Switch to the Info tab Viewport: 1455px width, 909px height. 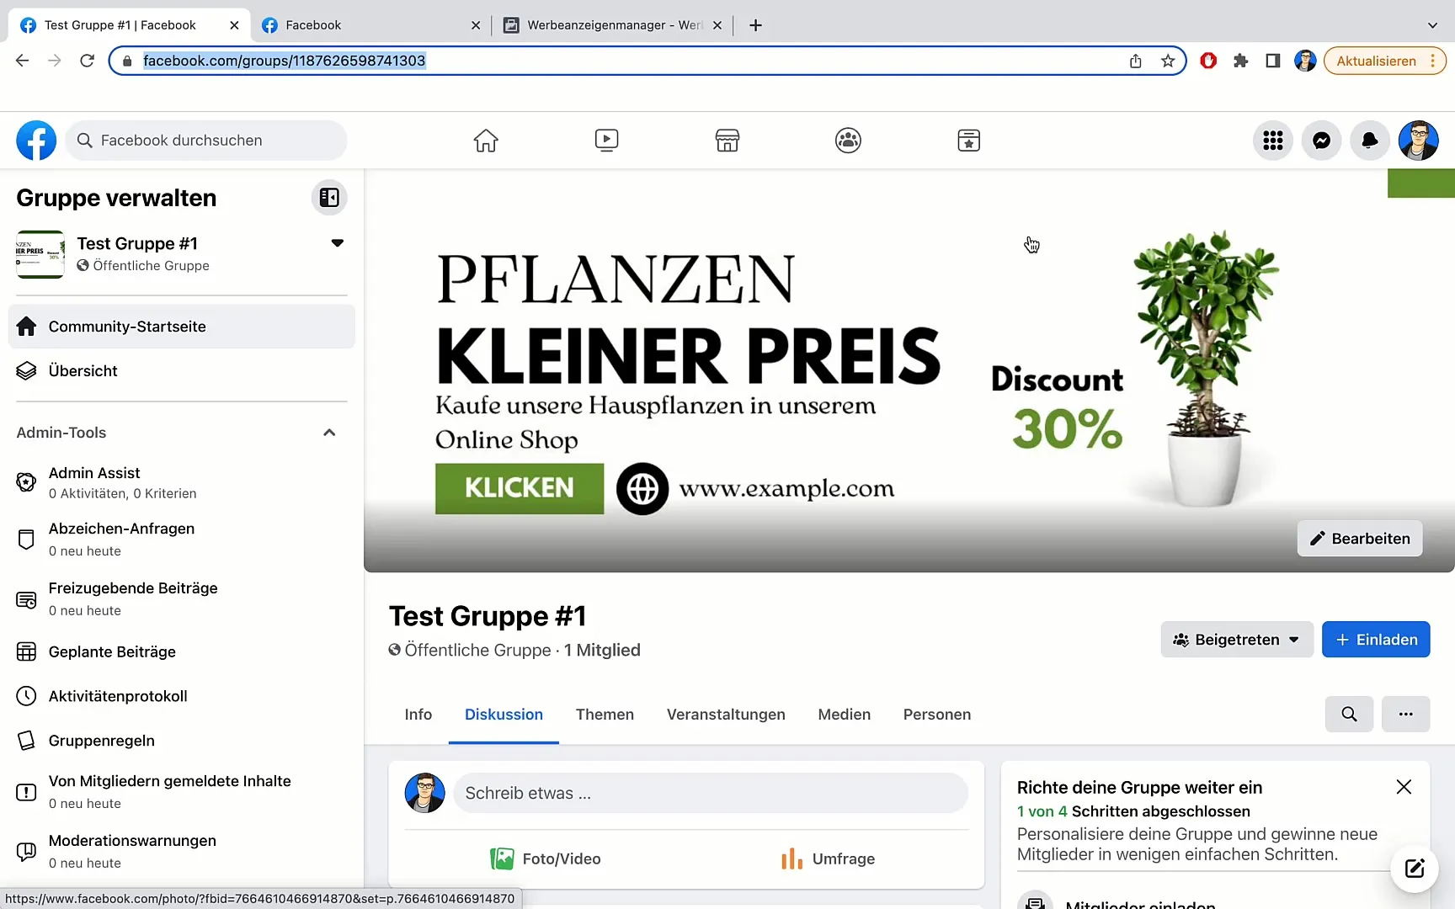pos(418,715)
